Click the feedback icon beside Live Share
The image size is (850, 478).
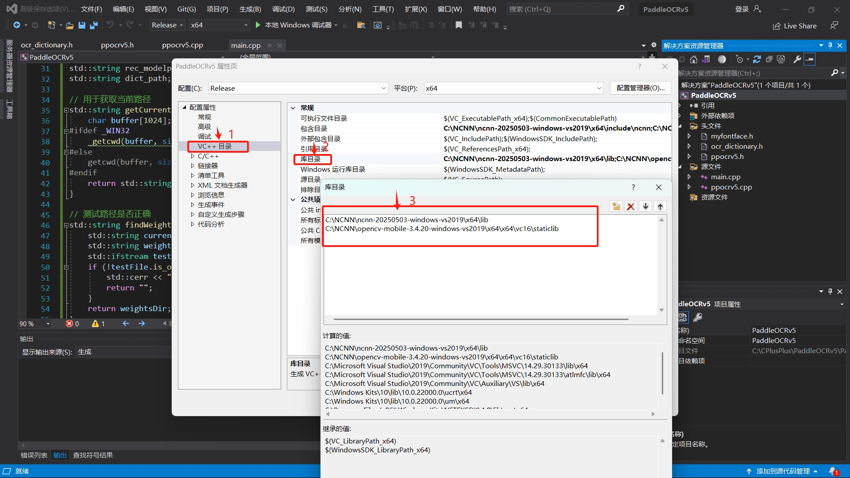(x=834, y=25)
